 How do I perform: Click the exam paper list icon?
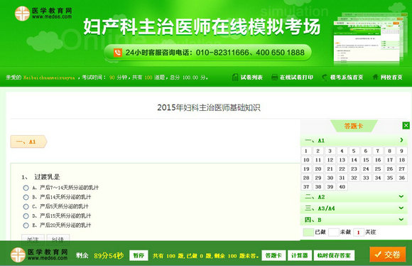[x=234, y=77]
